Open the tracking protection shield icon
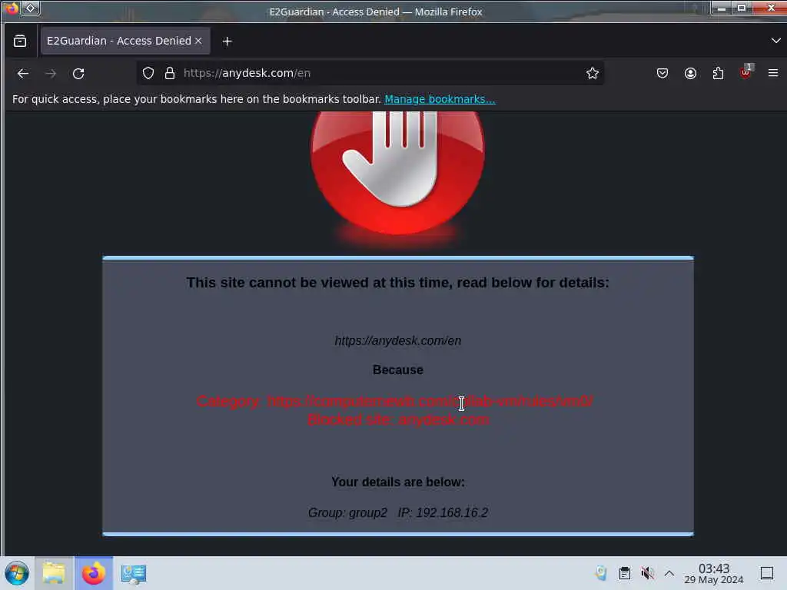Screen dimensions: 787x590 coord(148,73)
